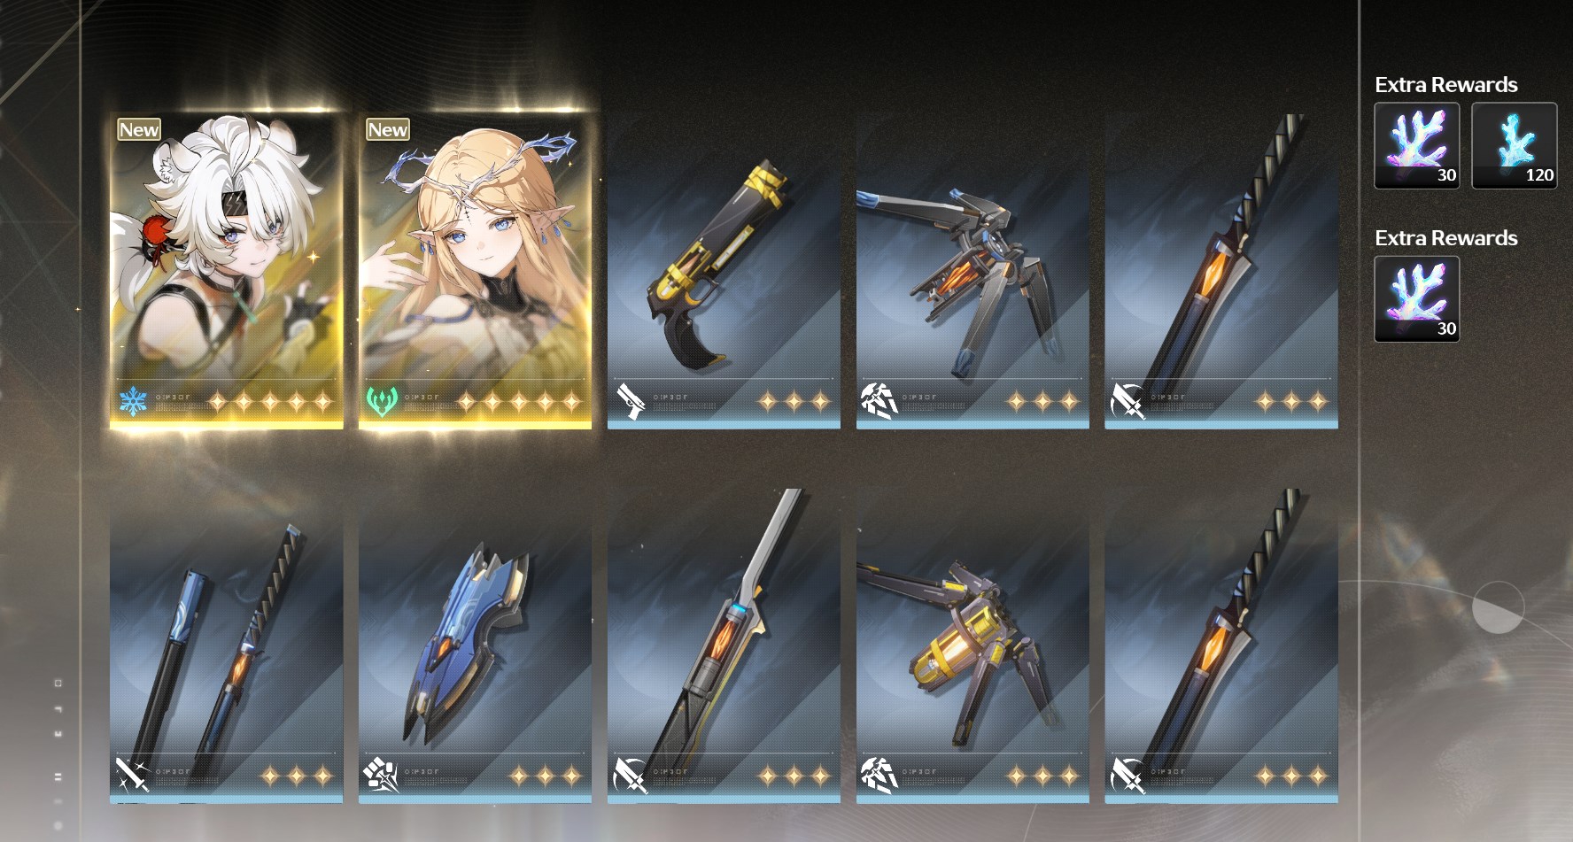Open the yellow rectifier weapon card

pos(972,645)
